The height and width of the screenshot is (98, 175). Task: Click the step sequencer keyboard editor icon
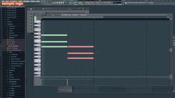(x=83, y=9)
